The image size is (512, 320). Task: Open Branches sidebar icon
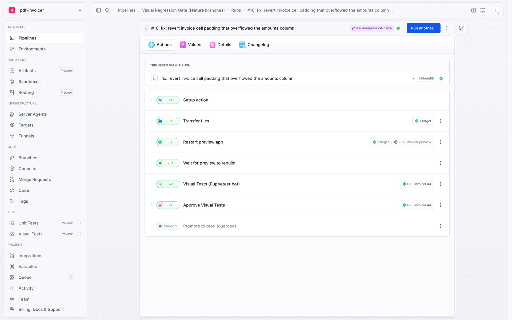pos(12,158)
